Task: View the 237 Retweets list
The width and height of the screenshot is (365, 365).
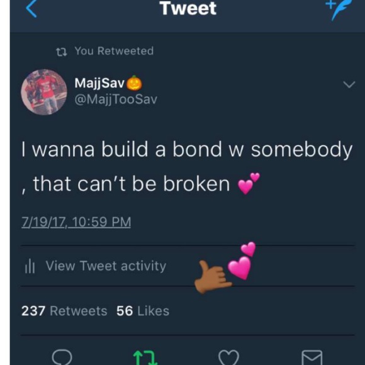Action: coord(64,311)
